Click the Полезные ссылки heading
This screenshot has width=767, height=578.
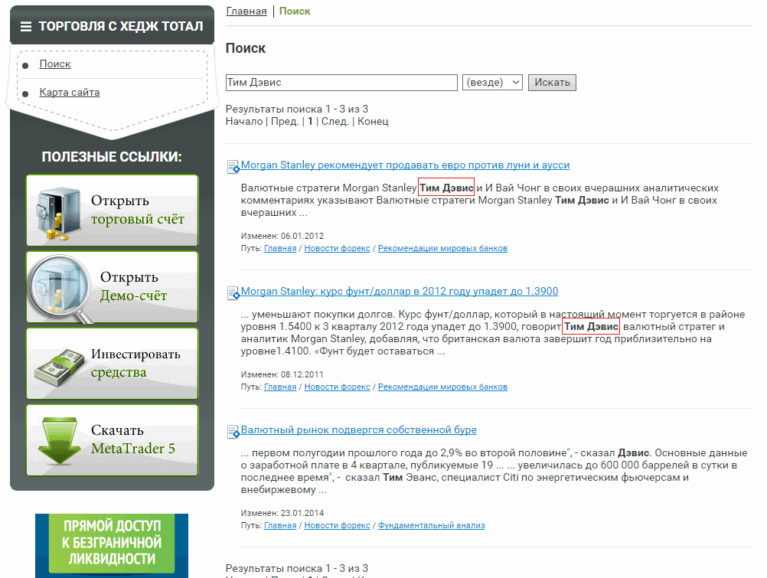click(112, 157)
